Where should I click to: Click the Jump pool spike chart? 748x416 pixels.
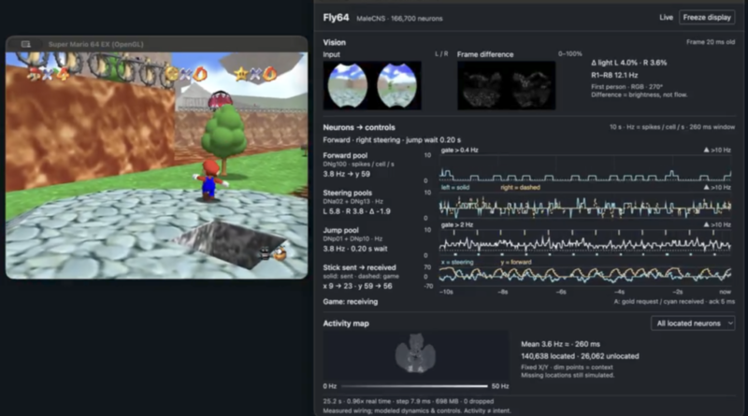(x=585, y=243)
